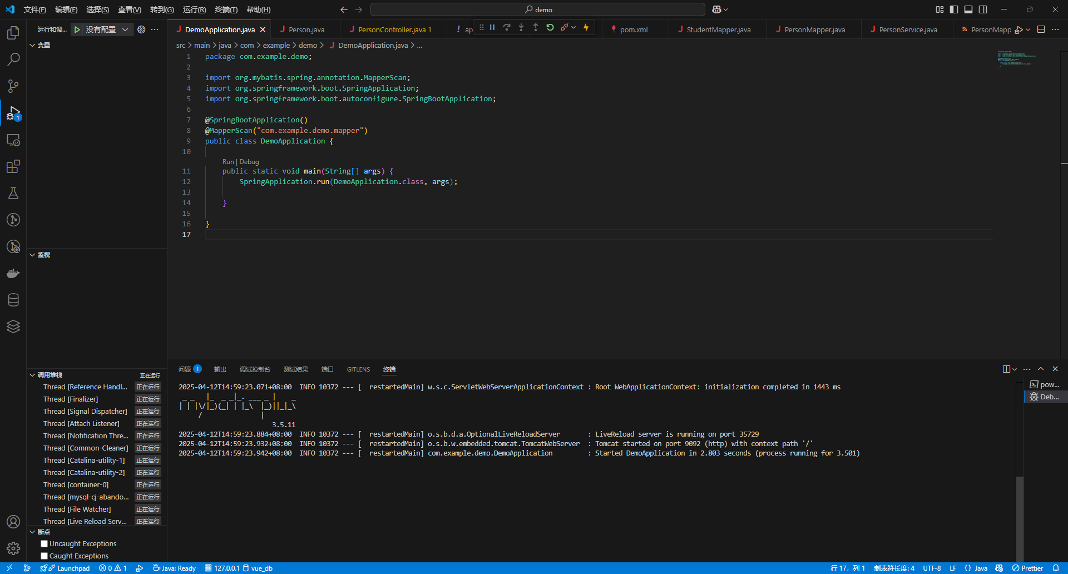Collapse the 变量 section
The image size is (1068, 574).
[x=32, y=45]
